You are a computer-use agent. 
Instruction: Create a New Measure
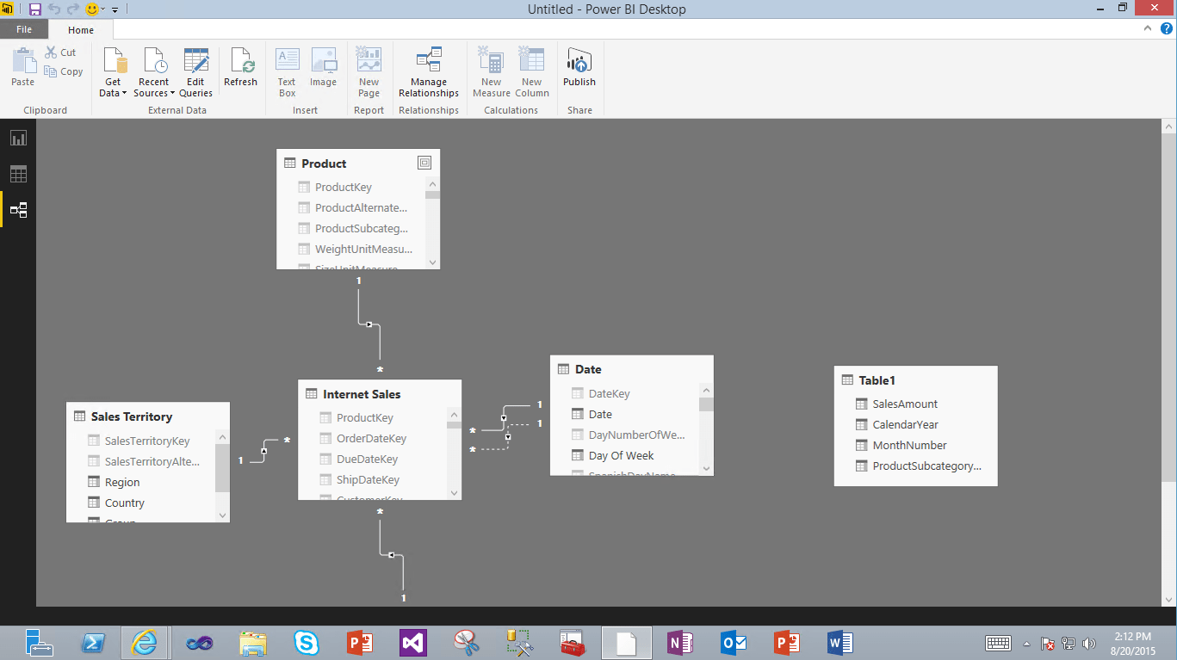click(x=492, y=72)
